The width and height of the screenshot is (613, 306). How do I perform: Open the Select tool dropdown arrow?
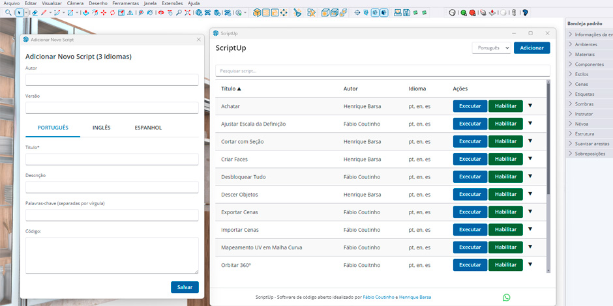pyautogui.click(x=26, y=12)
